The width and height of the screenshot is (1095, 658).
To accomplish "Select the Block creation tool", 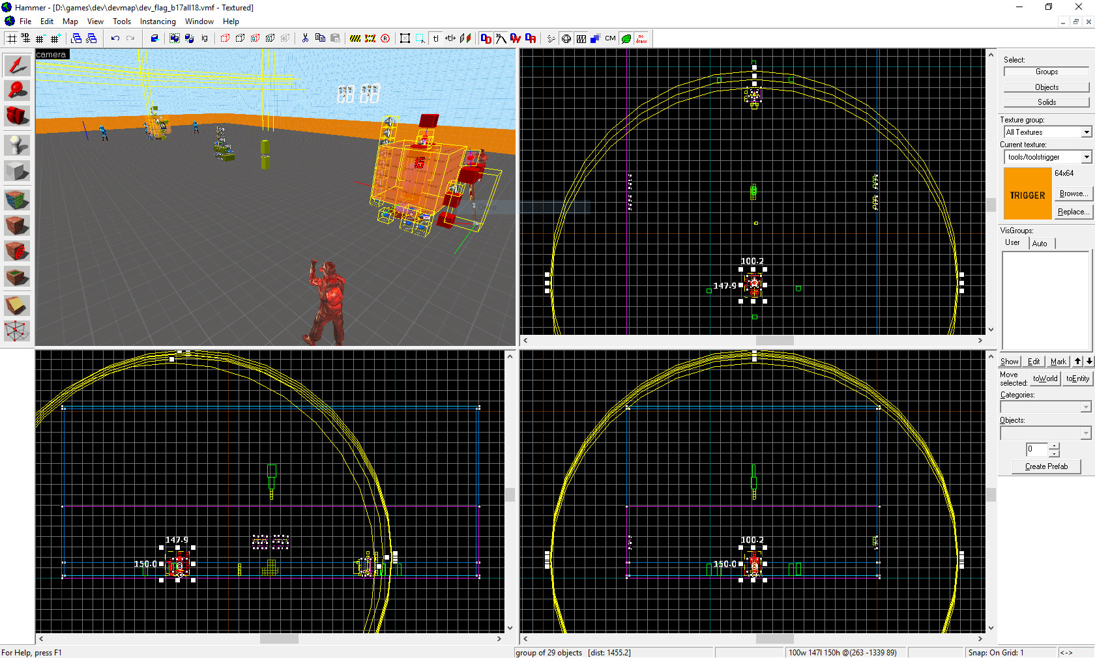I will coord(17,171).
